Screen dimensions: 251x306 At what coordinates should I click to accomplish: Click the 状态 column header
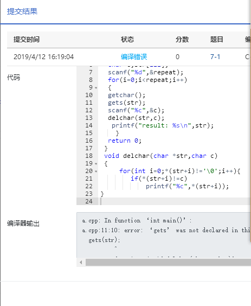coord(127,40)
